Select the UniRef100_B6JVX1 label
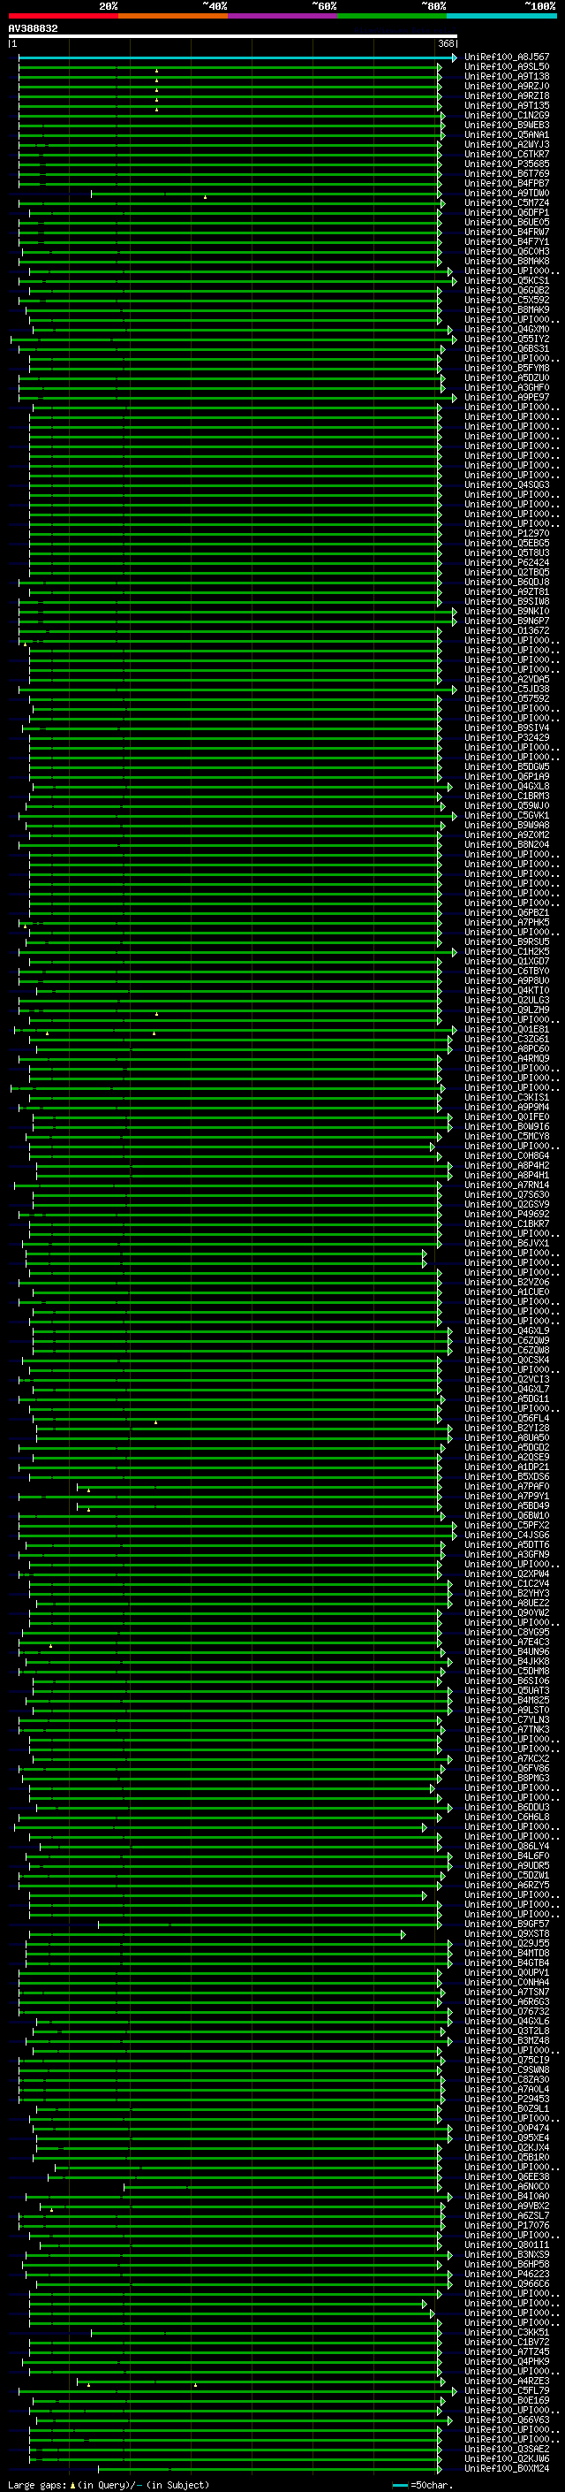 507,1244
